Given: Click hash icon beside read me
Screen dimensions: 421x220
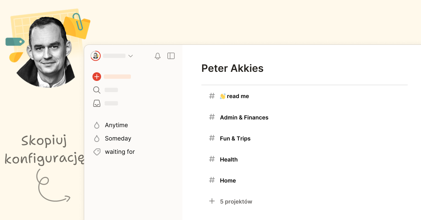Looking at the screenshot, I should point(212,96).
